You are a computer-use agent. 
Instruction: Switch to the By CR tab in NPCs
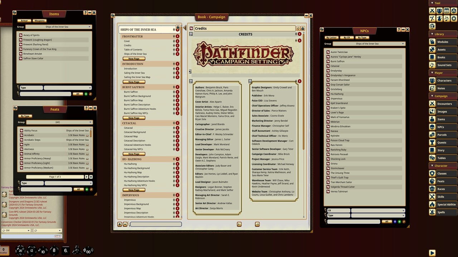coord(347,37)
